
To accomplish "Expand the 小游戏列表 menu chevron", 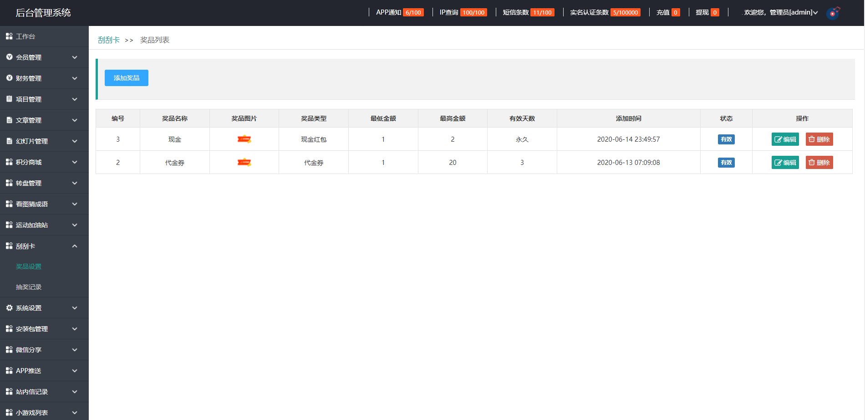I will [x=75, y=413].
